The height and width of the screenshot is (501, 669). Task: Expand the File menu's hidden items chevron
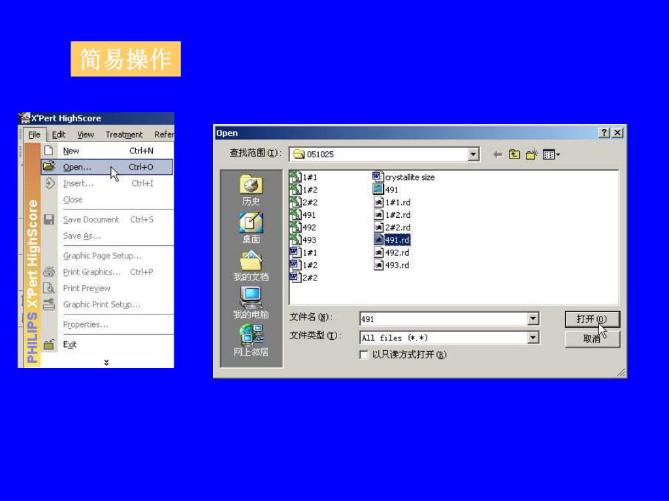tap(106, 363)
